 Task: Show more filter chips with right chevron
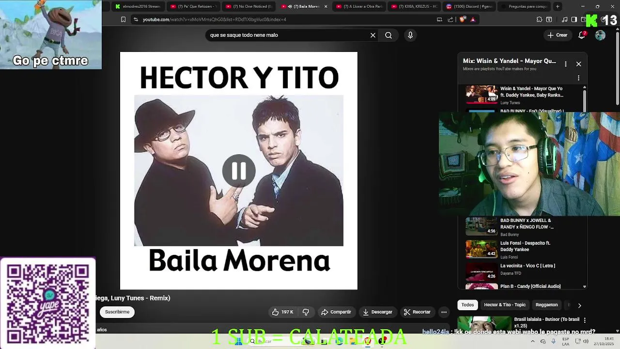(579, 305)
